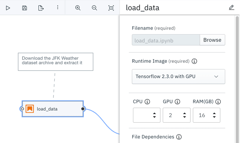
Task: Show File Dependencies info icon
Action: [x=179, y=137]
